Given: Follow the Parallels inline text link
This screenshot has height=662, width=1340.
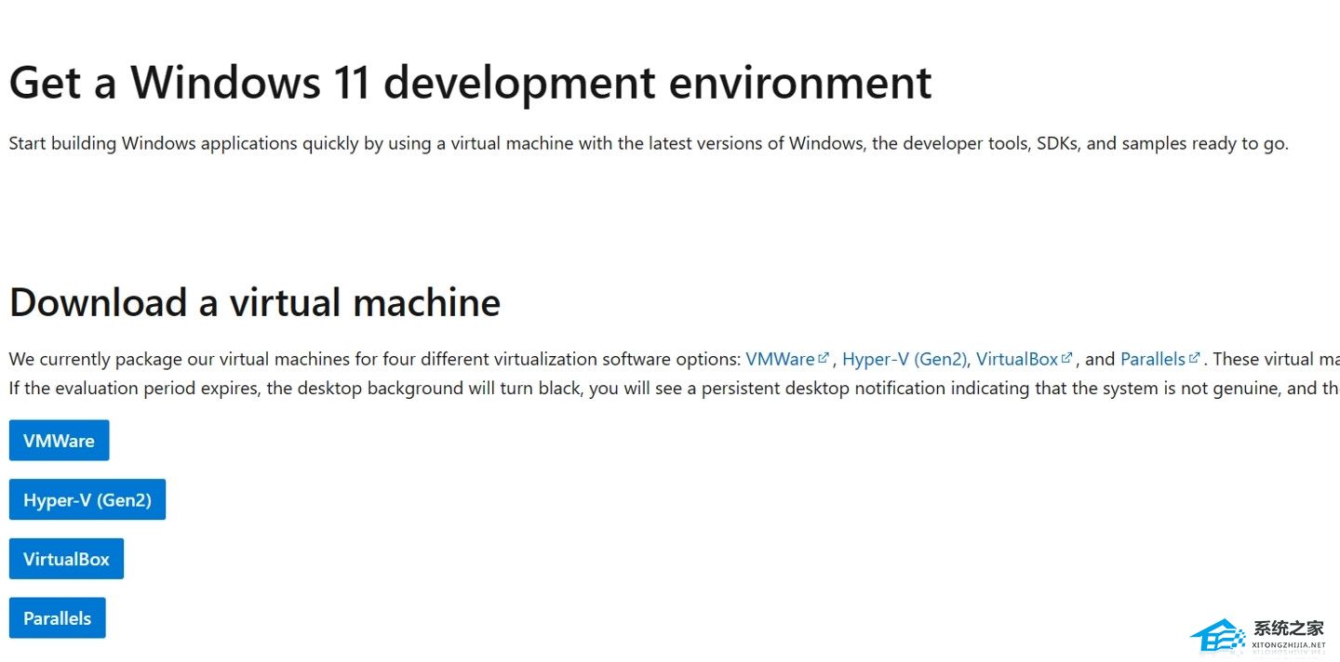Looking at the screenshot, I should pyautogui.click(x=1152, y=359).
